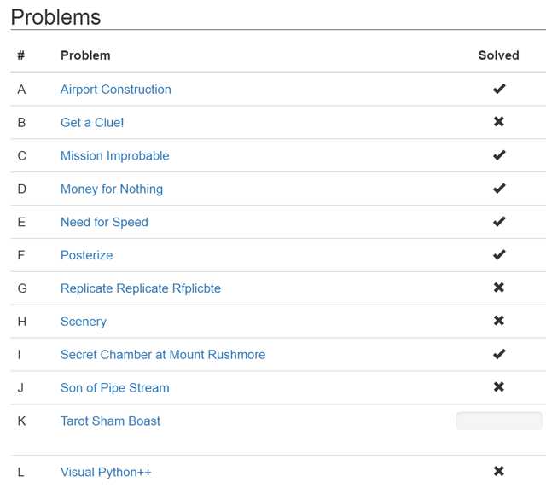Click the Problem column header

85,55
